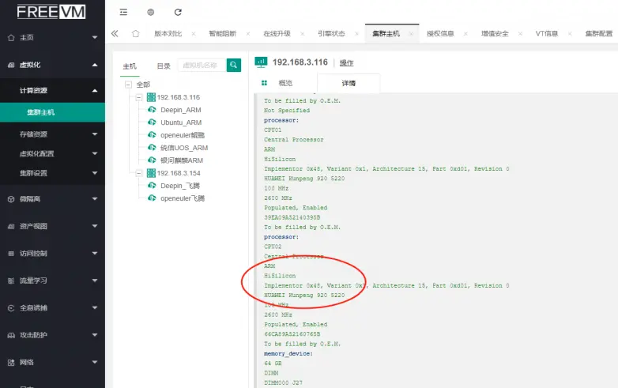This screenshot has width=618, height=388.
Task: Collapse the 192.168.3.154 host node
Action: pyautogui.click(x=138, y=173)
